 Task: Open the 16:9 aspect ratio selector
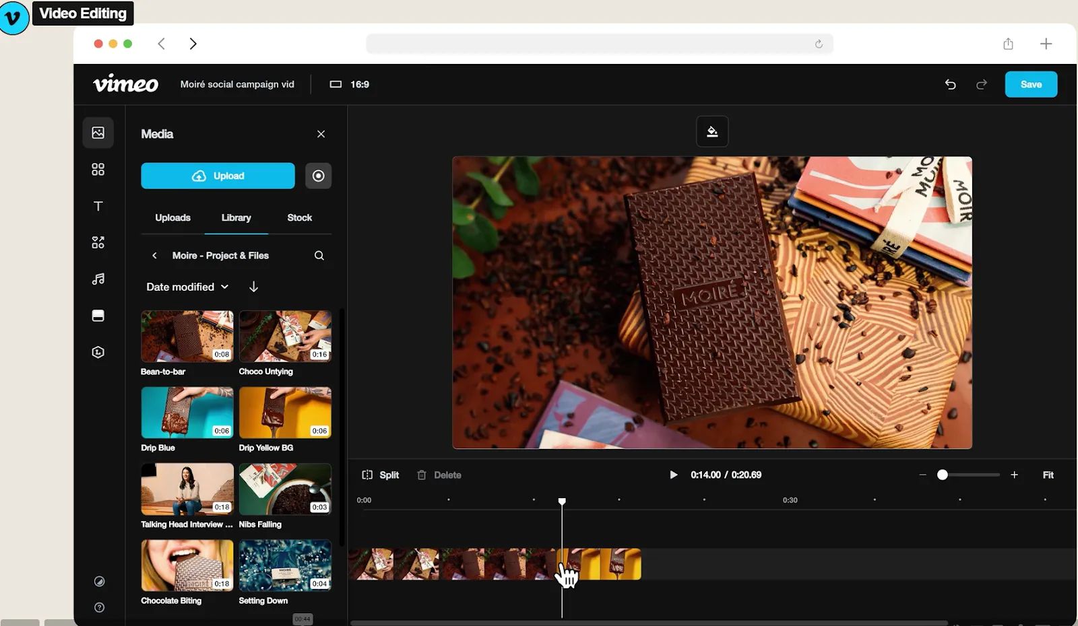coord(350,84)
